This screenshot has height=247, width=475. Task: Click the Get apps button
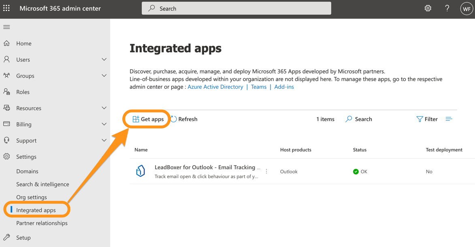click(148, 119)
